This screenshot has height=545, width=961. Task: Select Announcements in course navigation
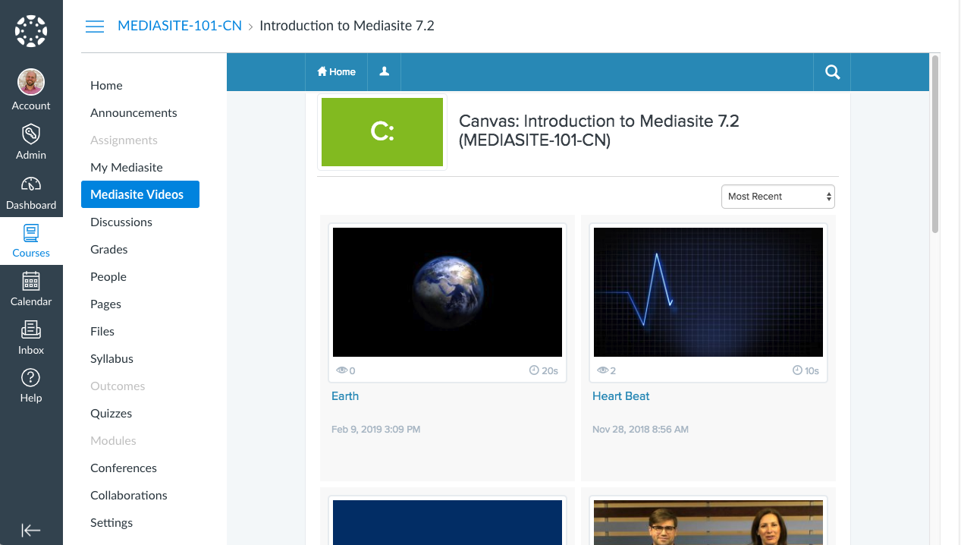(x=133, y=113)
